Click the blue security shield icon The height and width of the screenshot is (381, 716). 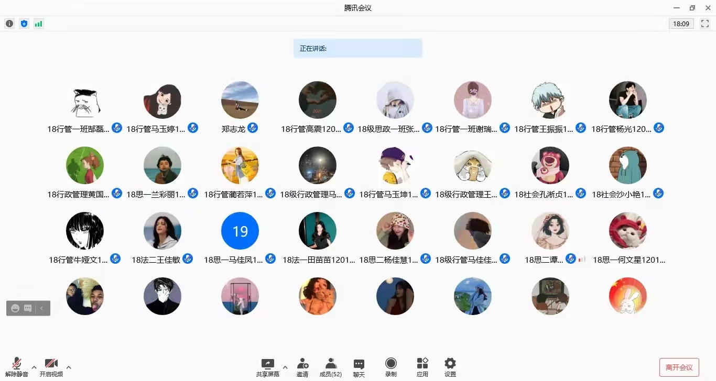[24, 24]
